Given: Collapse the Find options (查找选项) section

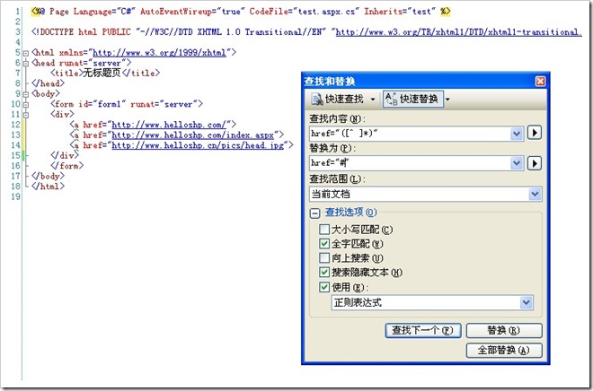Looking at the screenshot, I should pyautogui.click(x=314, y=213).
